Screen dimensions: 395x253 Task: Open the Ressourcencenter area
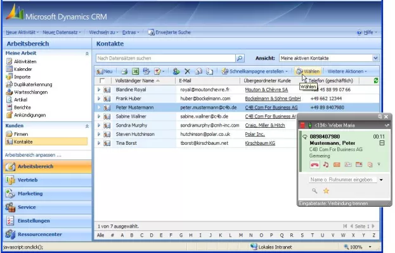click(x=48, y=235)
